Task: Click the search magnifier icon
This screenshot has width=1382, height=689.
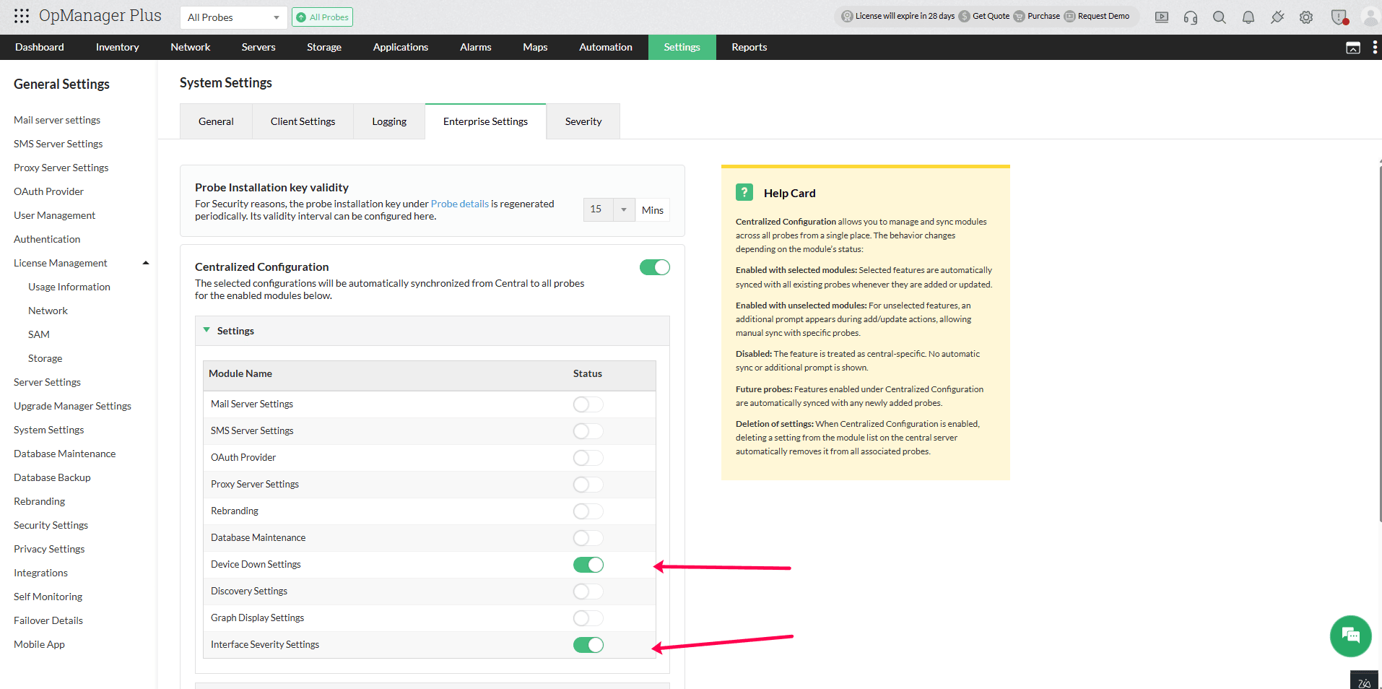Action: click(x=1220, y=17)
